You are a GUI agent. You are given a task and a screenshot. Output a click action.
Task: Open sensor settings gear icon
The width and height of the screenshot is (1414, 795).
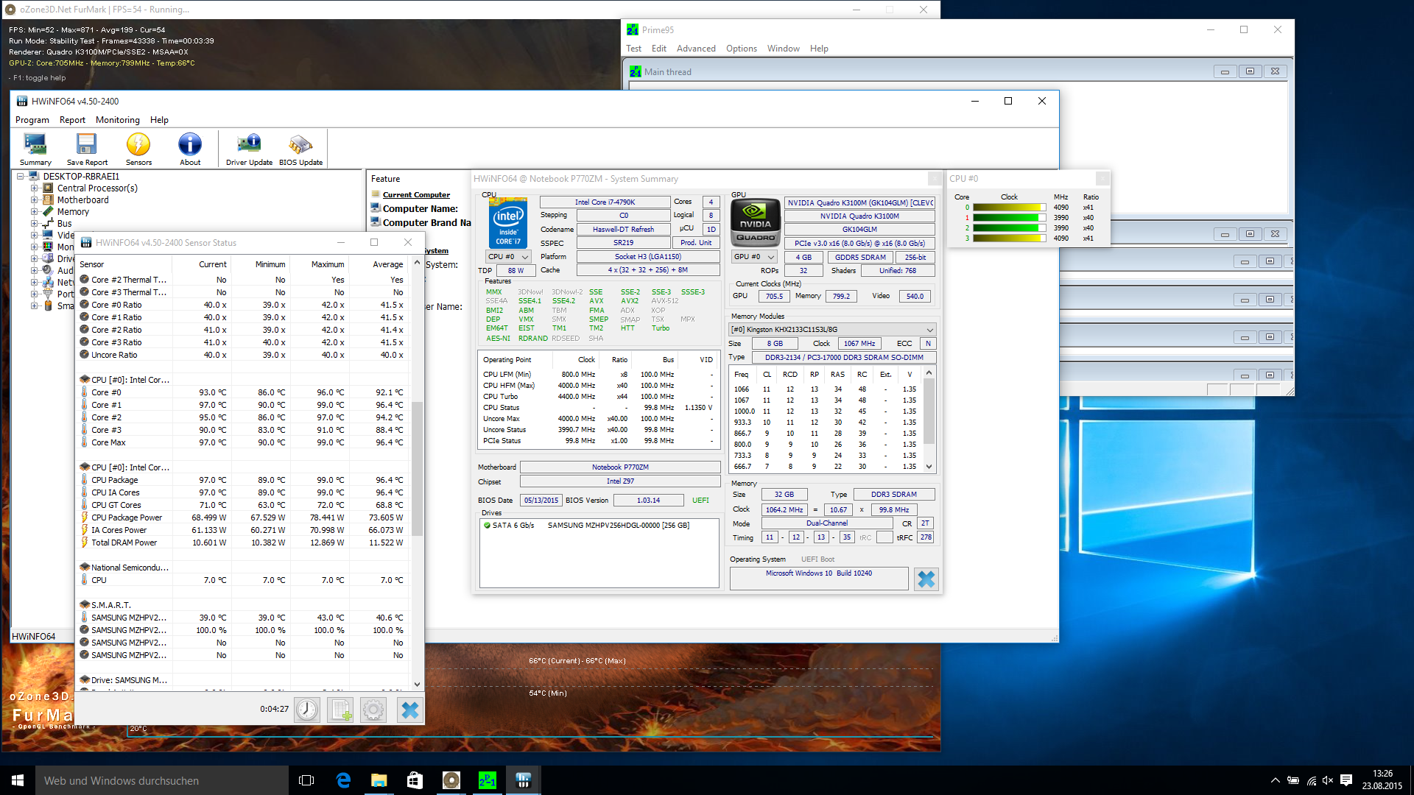(373, 710)
